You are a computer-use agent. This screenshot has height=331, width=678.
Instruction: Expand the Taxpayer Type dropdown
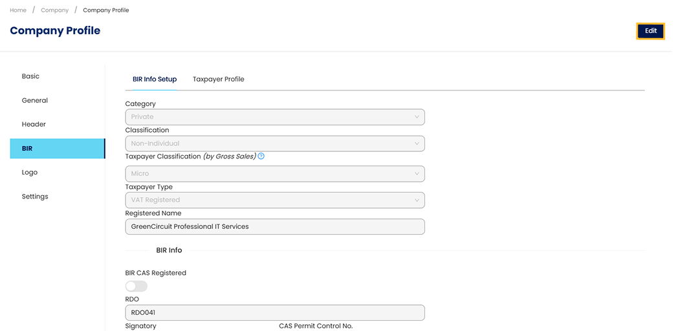(x=274, y=200)
